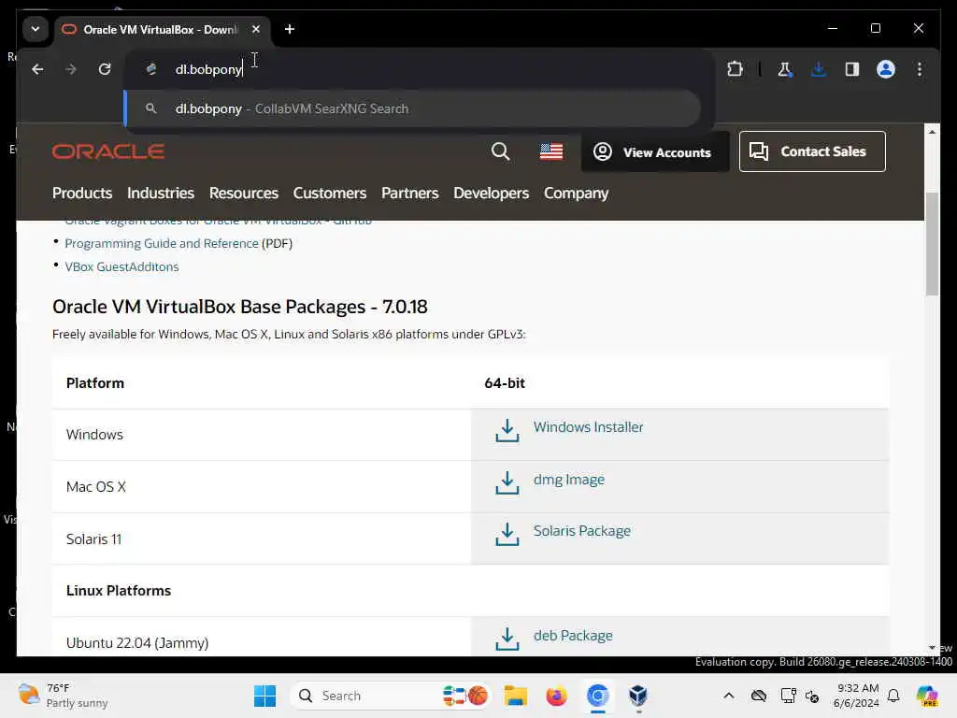Select the Ubuntu 22.04 (Jammy) row label

tap(137, 643)
